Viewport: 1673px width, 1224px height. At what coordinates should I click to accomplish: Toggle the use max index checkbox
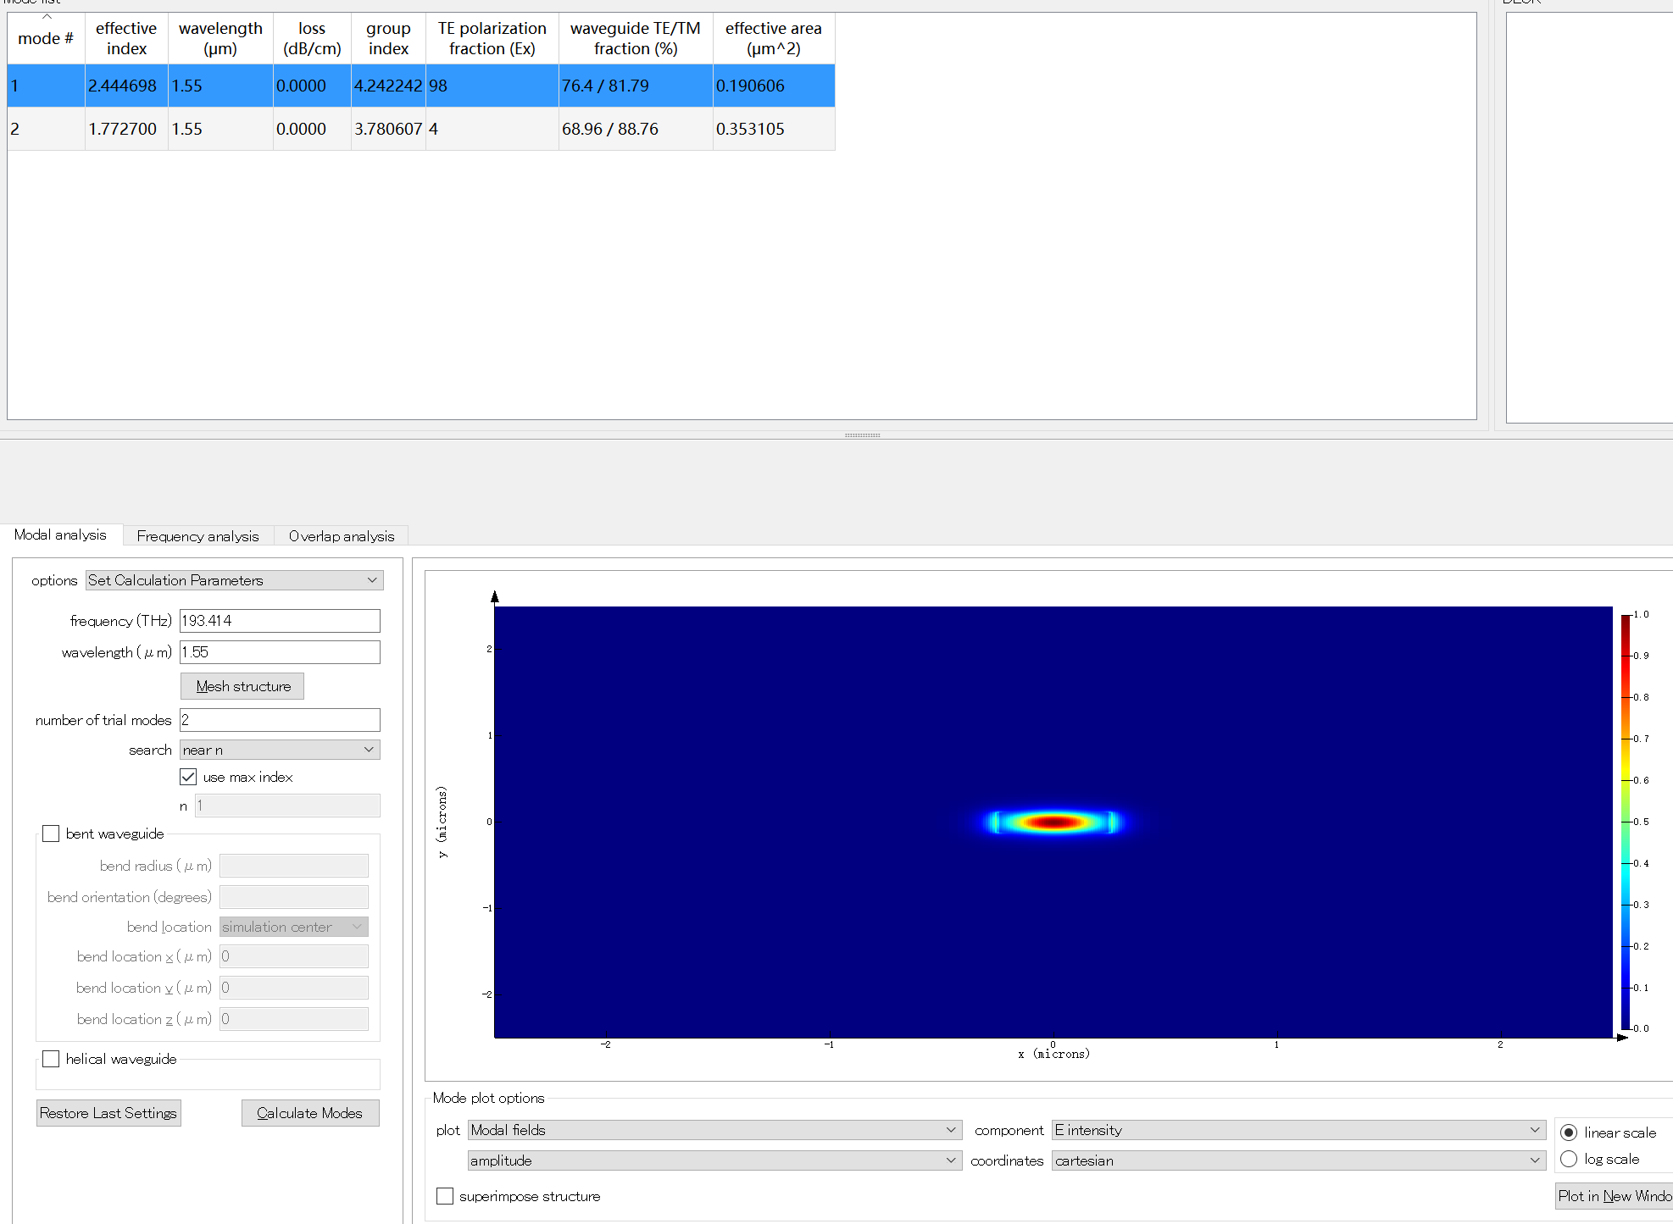pos(188,777)
